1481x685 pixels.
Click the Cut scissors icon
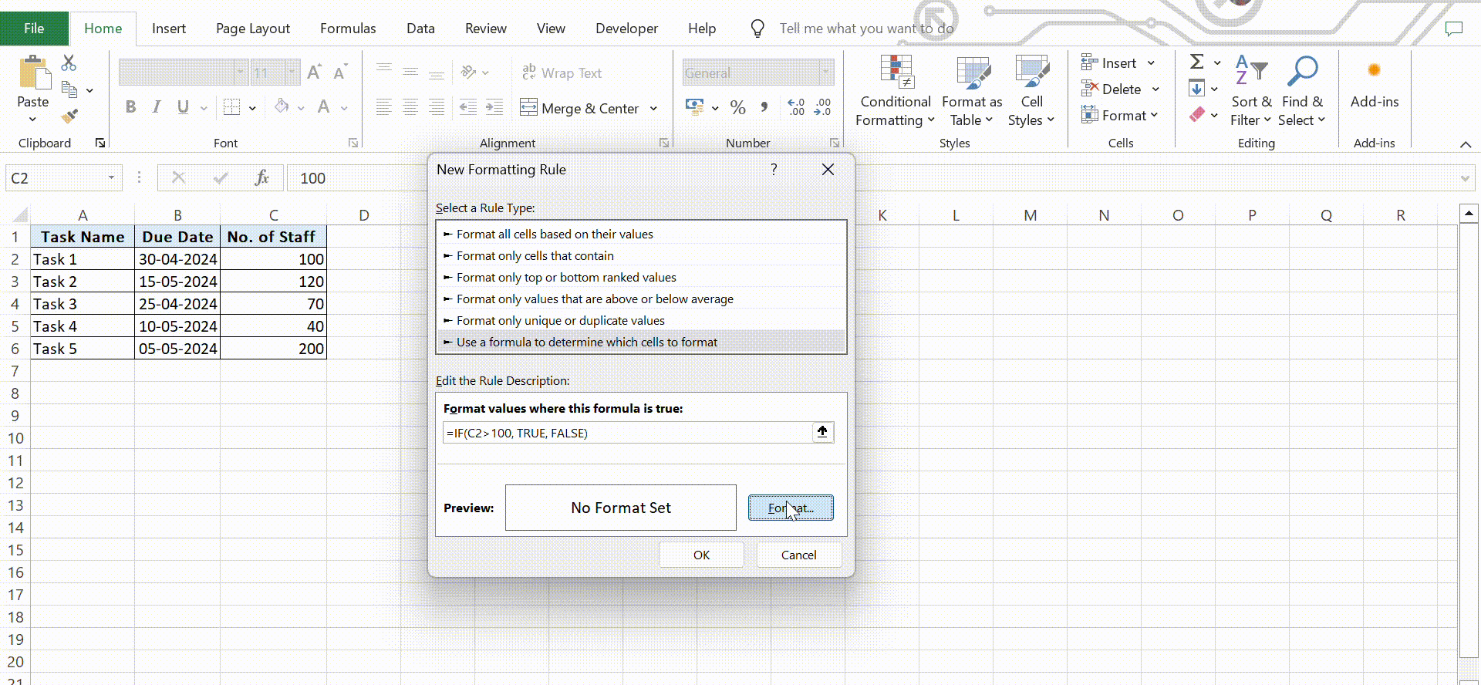click(69, 62)
